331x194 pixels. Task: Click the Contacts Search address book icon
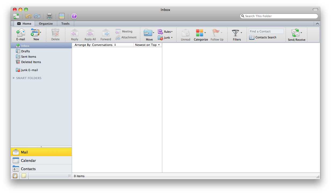pyautogui.click(x=252, y=38)
